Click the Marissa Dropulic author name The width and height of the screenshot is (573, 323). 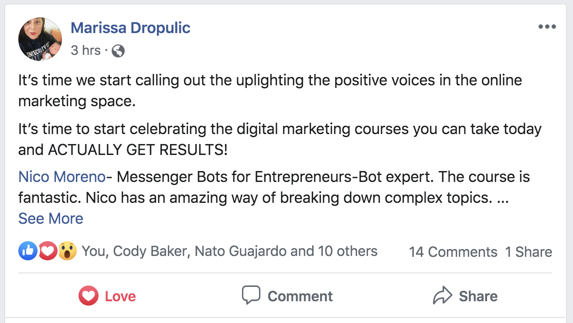click(130, 28)
